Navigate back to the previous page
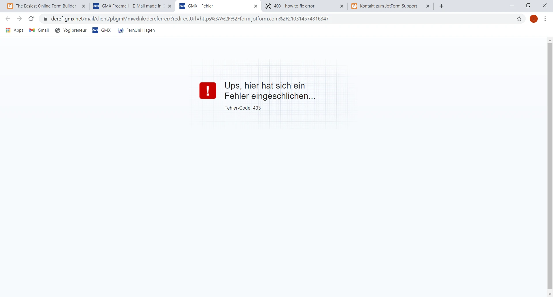This screenshot has height=297, width=553. (x=8, y=18)
